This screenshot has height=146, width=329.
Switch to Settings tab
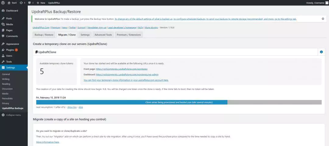click(x=85, y=35)
